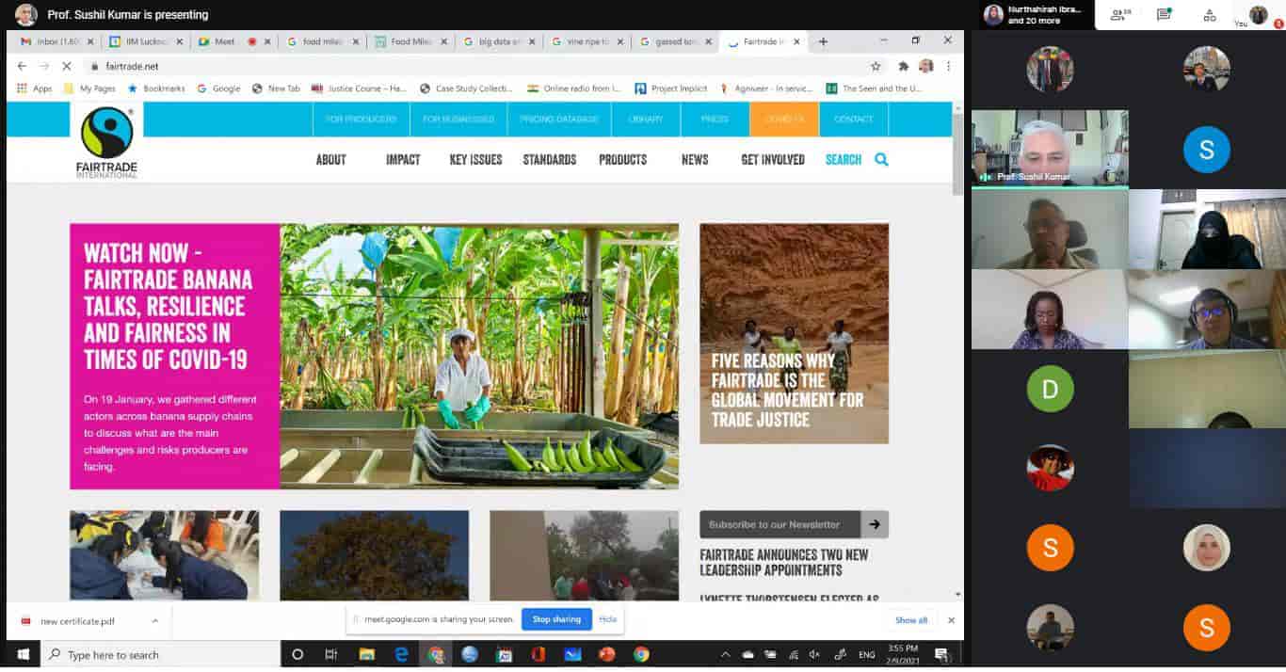This screenshot has width=1286, height=672.
Task: Switch to the Food Miles tab
Action: [410, 41]
